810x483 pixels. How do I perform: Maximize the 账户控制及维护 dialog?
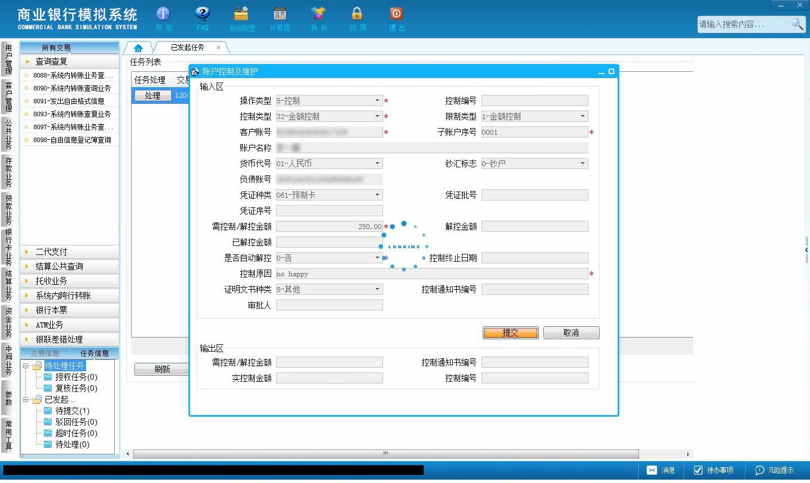click(611, 71)
